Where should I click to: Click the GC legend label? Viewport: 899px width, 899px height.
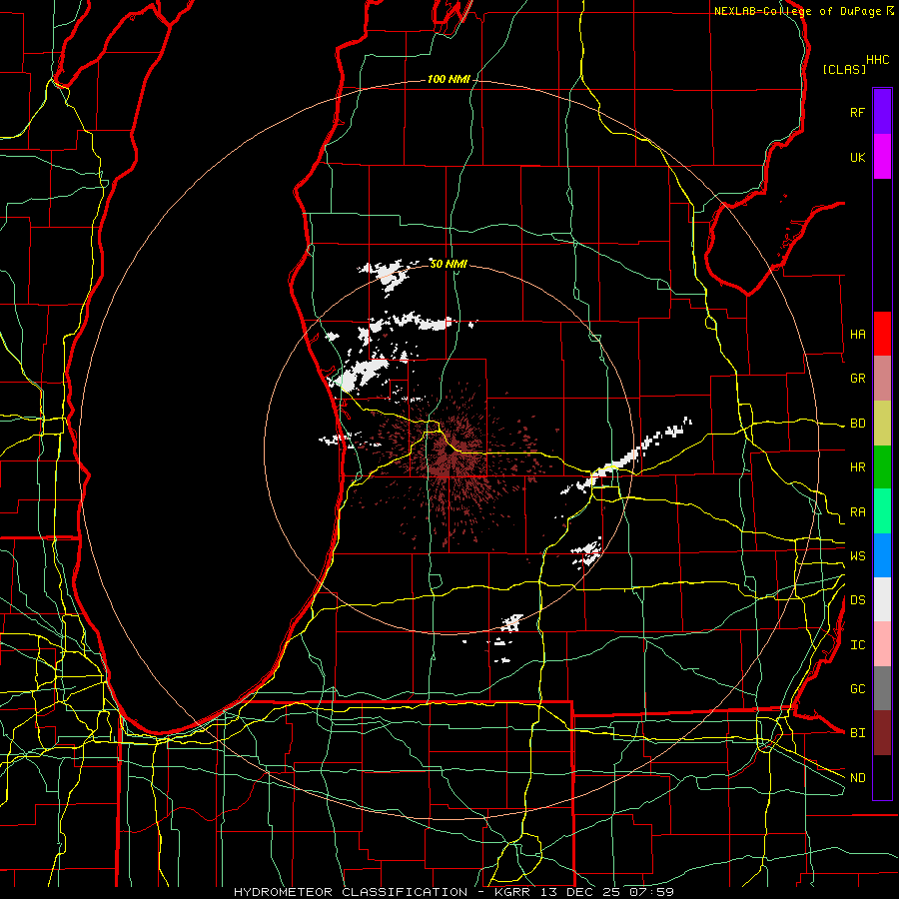point(857,689)
